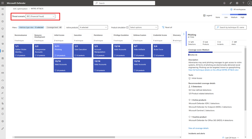Click the Product simulation info icon

(127, 28)
